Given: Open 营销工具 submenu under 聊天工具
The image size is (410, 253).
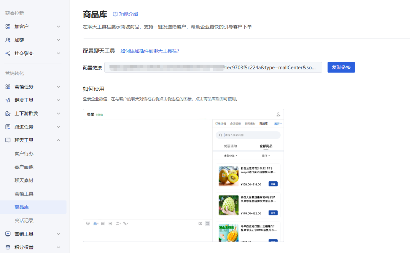Looking at the screenshot, I should 24,194.
